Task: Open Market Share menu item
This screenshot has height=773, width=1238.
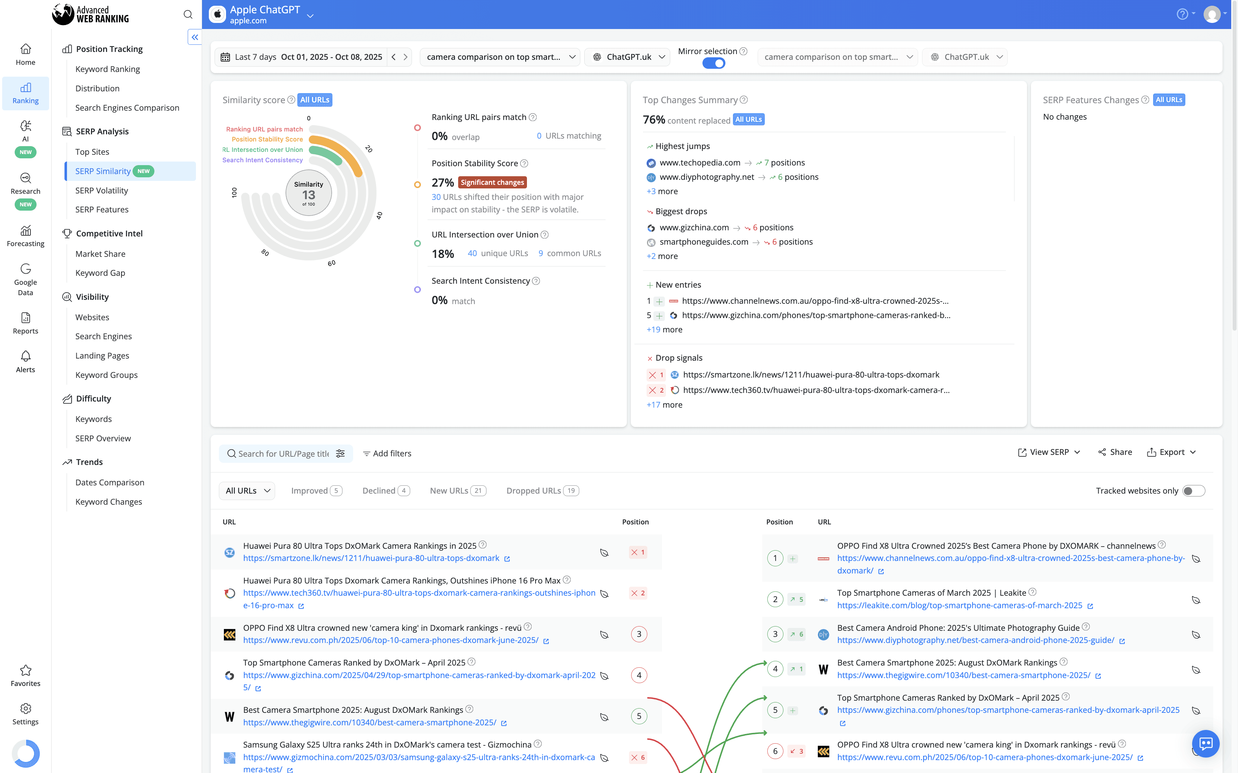Action: tap(100, 254)
